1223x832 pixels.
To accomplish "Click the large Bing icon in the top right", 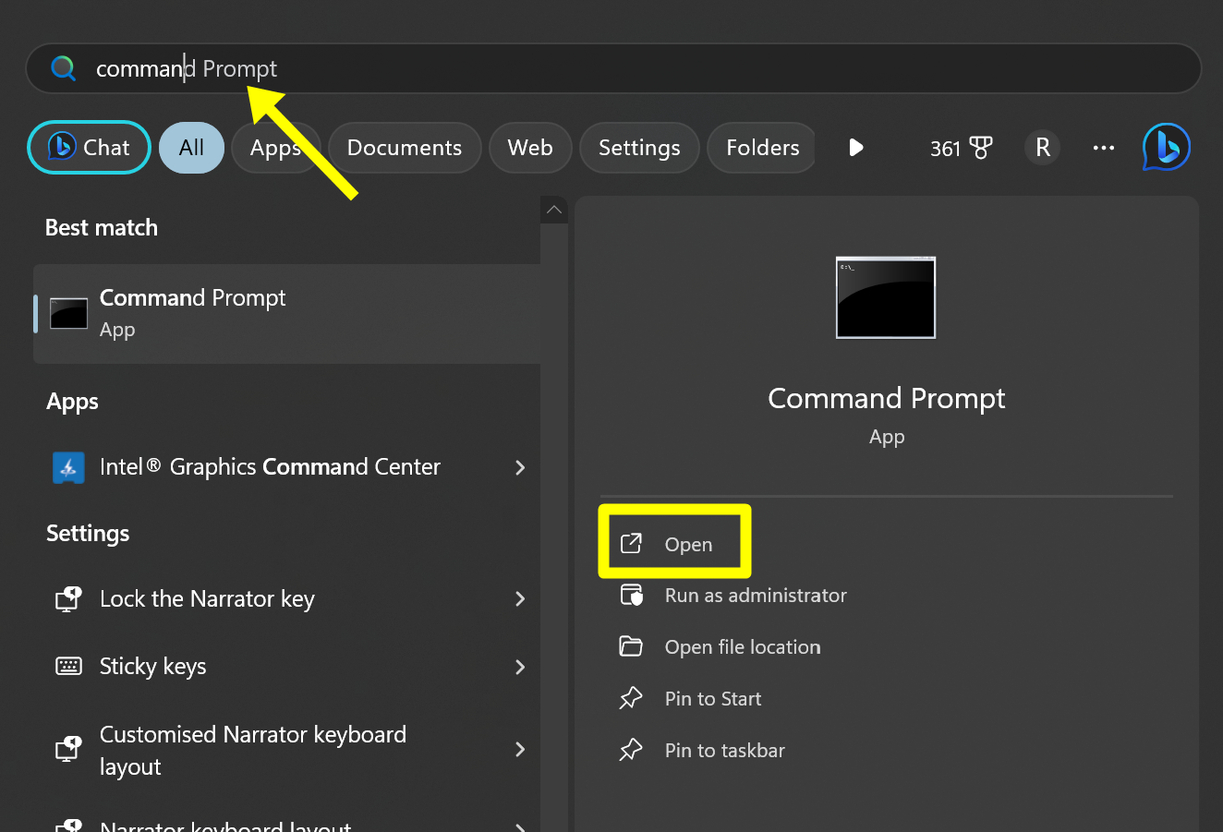I will pos(1167,148).
